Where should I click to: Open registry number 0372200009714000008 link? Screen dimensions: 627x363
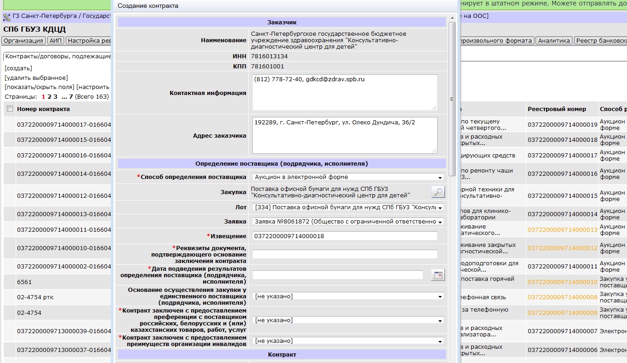tap(562, 297)
